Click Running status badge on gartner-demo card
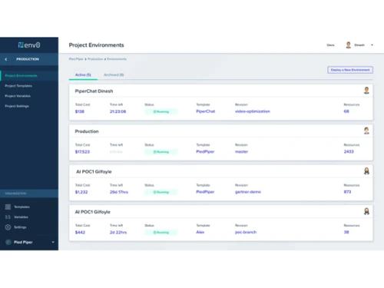384x288 pixels. [x=161, y=192]
